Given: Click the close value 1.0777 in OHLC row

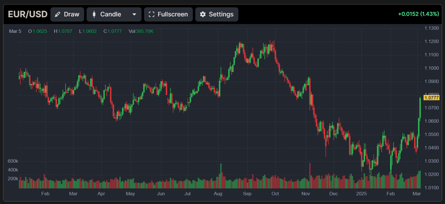Looking at the screenshot, I should click(115, 31).
